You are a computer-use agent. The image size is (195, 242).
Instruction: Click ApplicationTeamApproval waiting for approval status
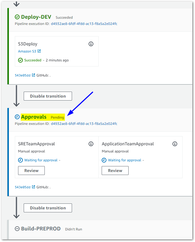pos(124,160)
